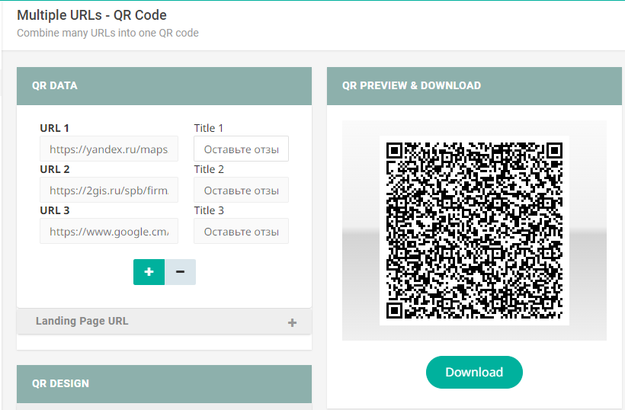Viewport: 625px width, 410px height.
Task: Click the QR PREVIEW & DOWNLOAD header
Action: click(x=474, y=86)
